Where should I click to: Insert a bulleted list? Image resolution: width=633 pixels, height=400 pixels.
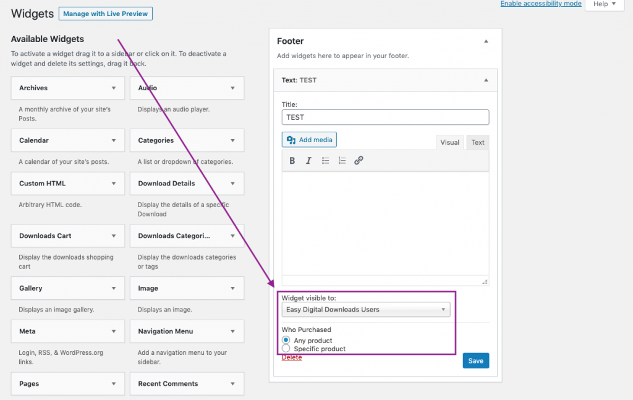(325, 160)
